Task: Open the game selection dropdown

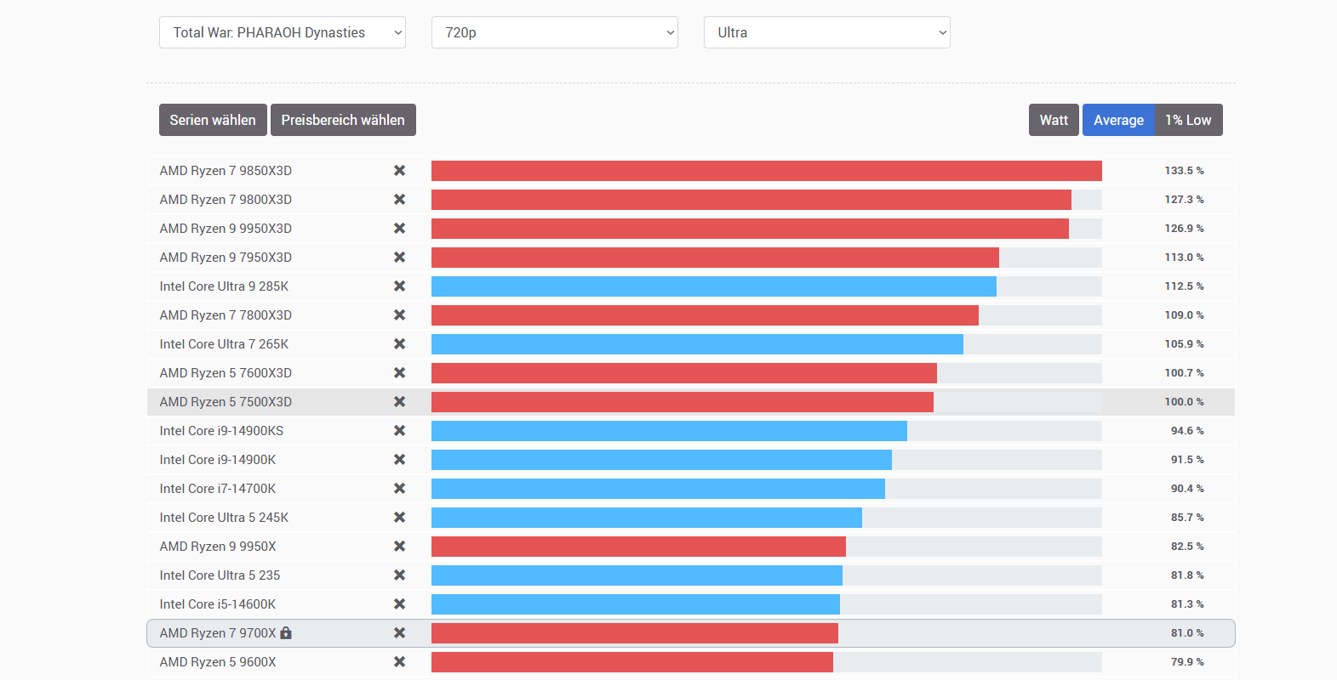Action: [283, 32]
